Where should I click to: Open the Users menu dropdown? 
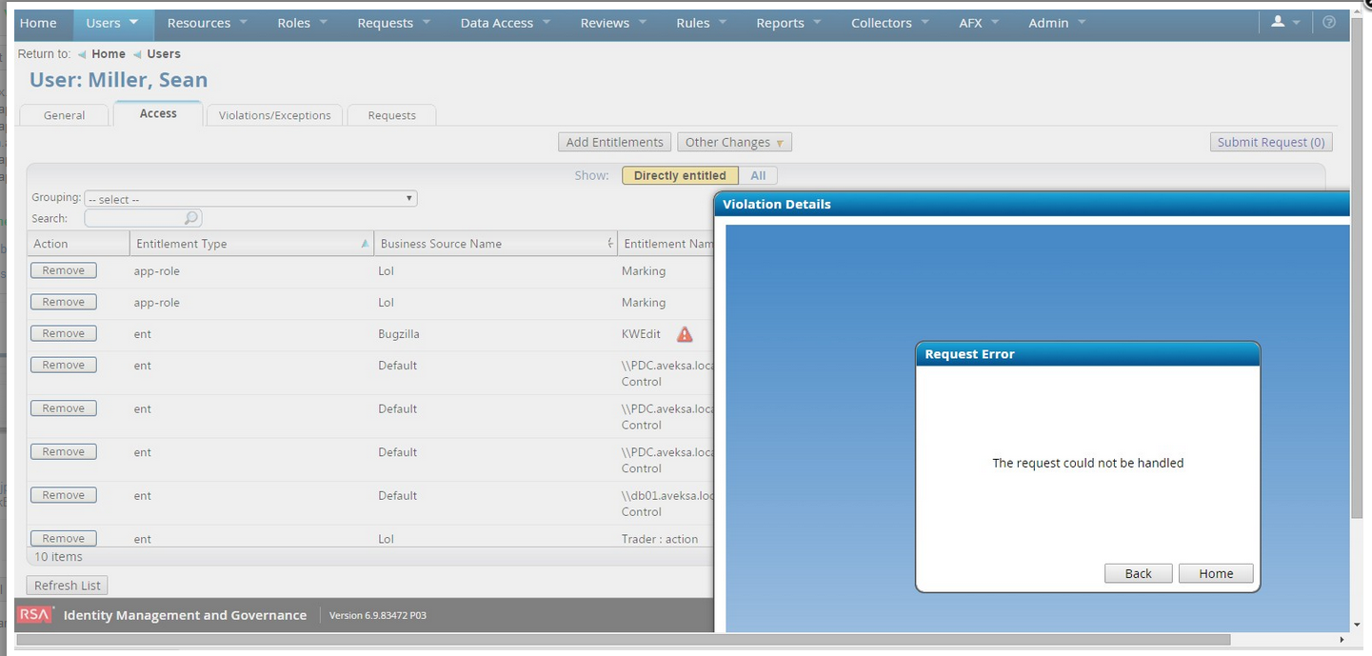112,22
